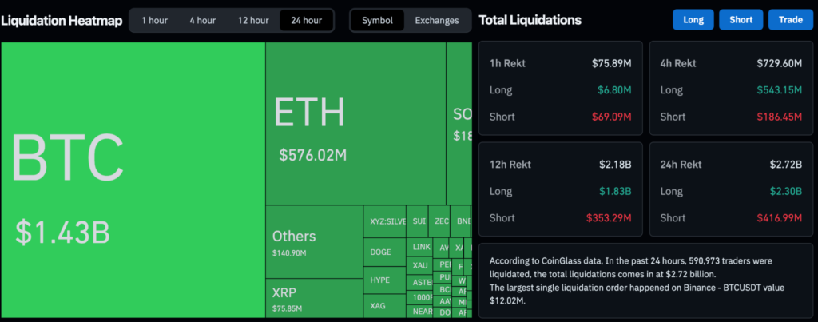Select the 1 hour timeframe
The image size is (818, 322).
pos(154,20)
